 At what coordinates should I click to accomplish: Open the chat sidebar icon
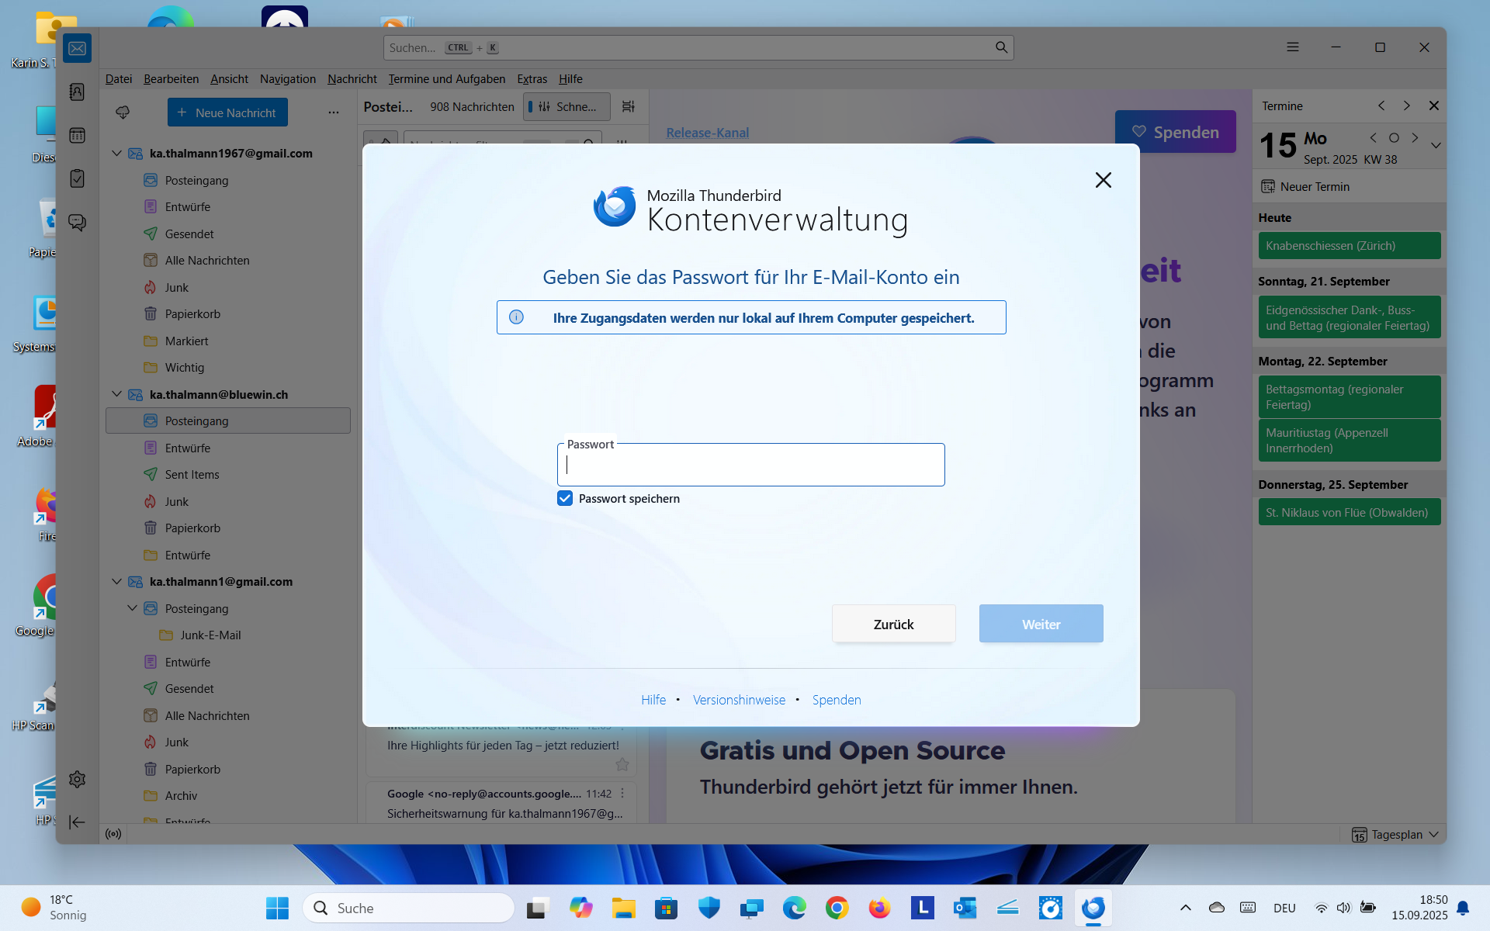77,223
